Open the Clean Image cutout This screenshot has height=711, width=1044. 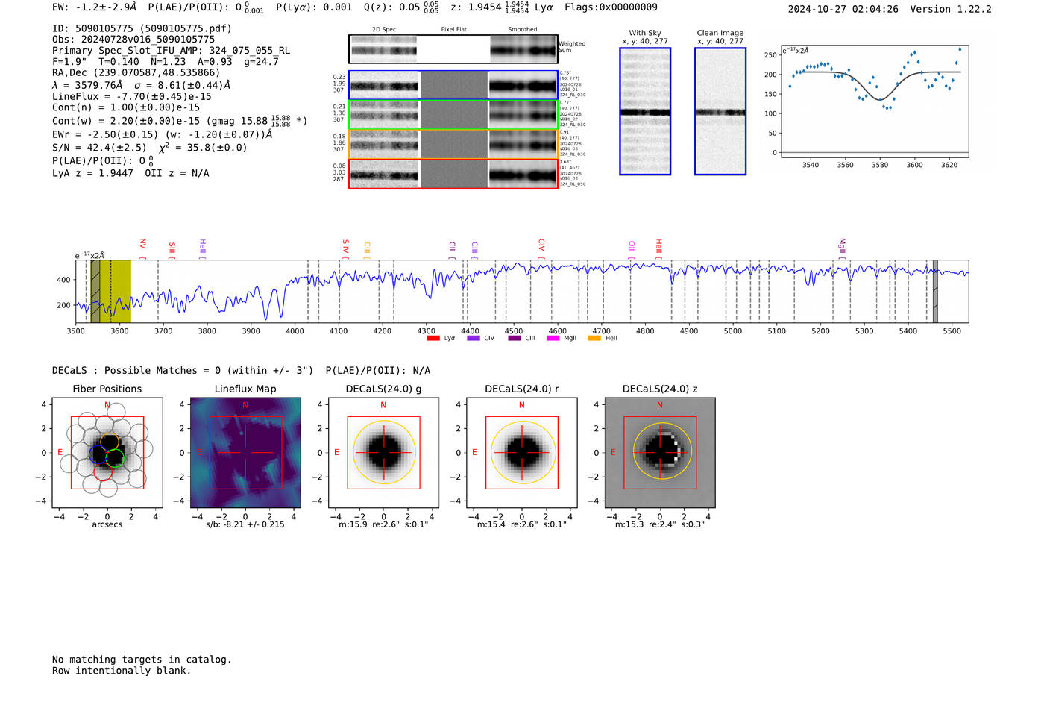pyautogui.click(x=720, y=111)
